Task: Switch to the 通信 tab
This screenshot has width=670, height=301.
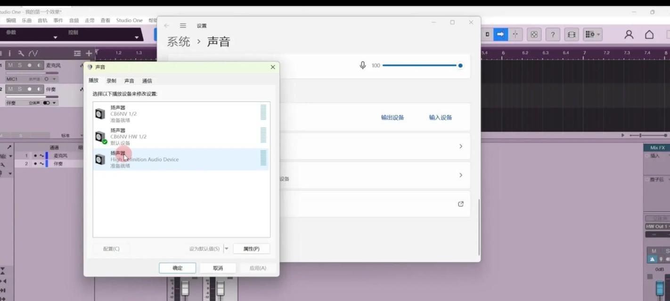Action: pyautogui.click(x=147, y=81)
